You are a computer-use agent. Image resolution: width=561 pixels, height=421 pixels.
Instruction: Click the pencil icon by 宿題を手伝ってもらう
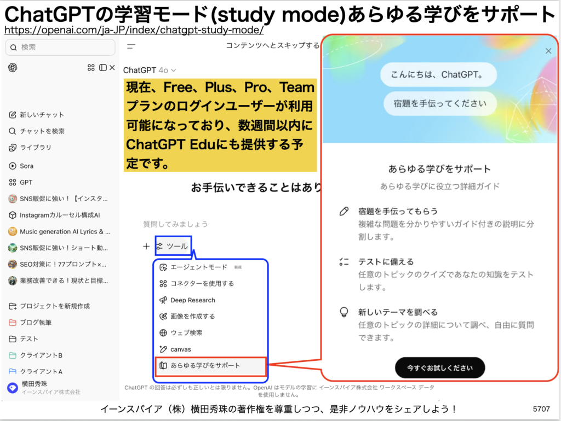pos(344,212)
